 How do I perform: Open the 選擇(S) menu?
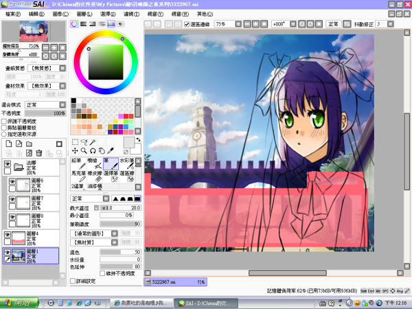pyautogui.click(x=108, y=14)
